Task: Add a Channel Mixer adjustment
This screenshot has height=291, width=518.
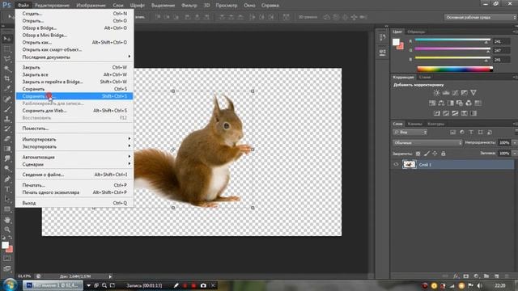Action: point(469,103)
